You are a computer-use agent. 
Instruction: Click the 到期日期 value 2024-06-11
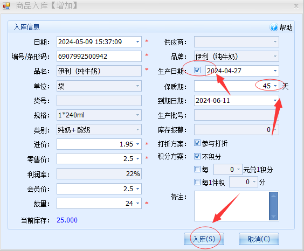(x=213, y=101)
